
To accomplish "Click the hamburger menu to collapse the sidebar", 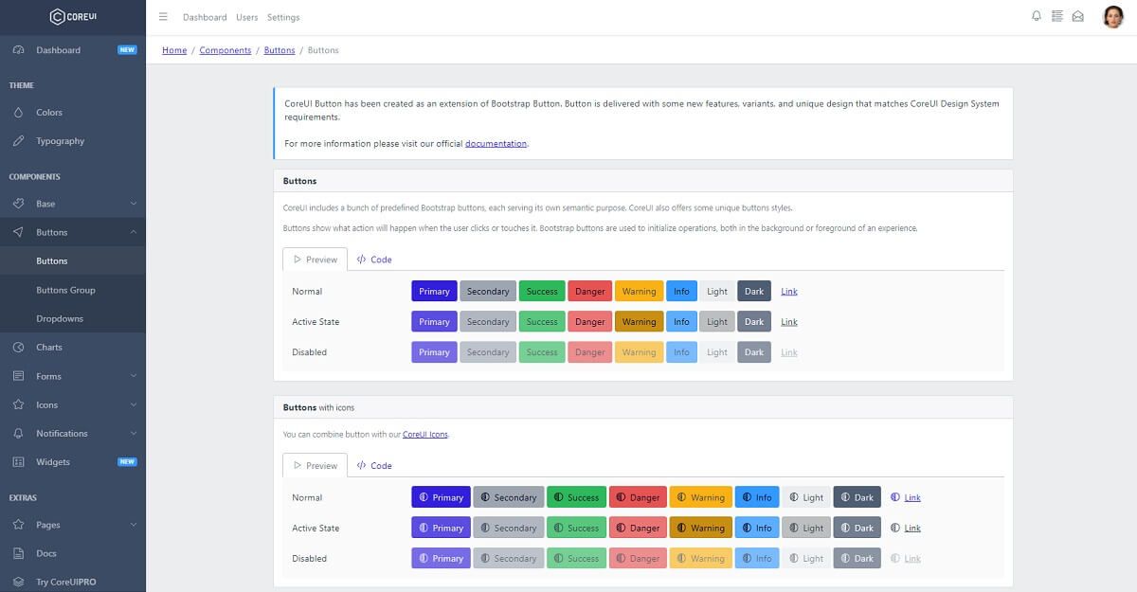I will click(x=163, y=16).
